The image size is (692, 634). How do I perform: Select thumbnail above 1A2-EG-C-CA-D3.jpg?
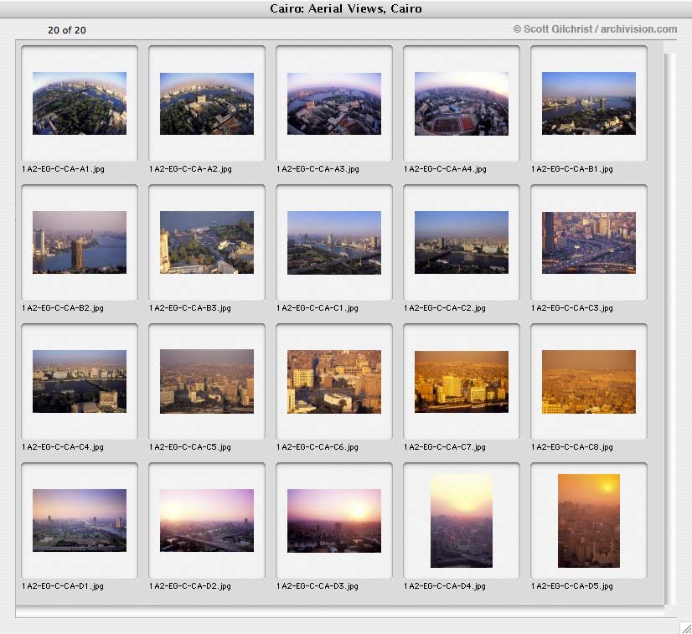(x=334, y=520)
